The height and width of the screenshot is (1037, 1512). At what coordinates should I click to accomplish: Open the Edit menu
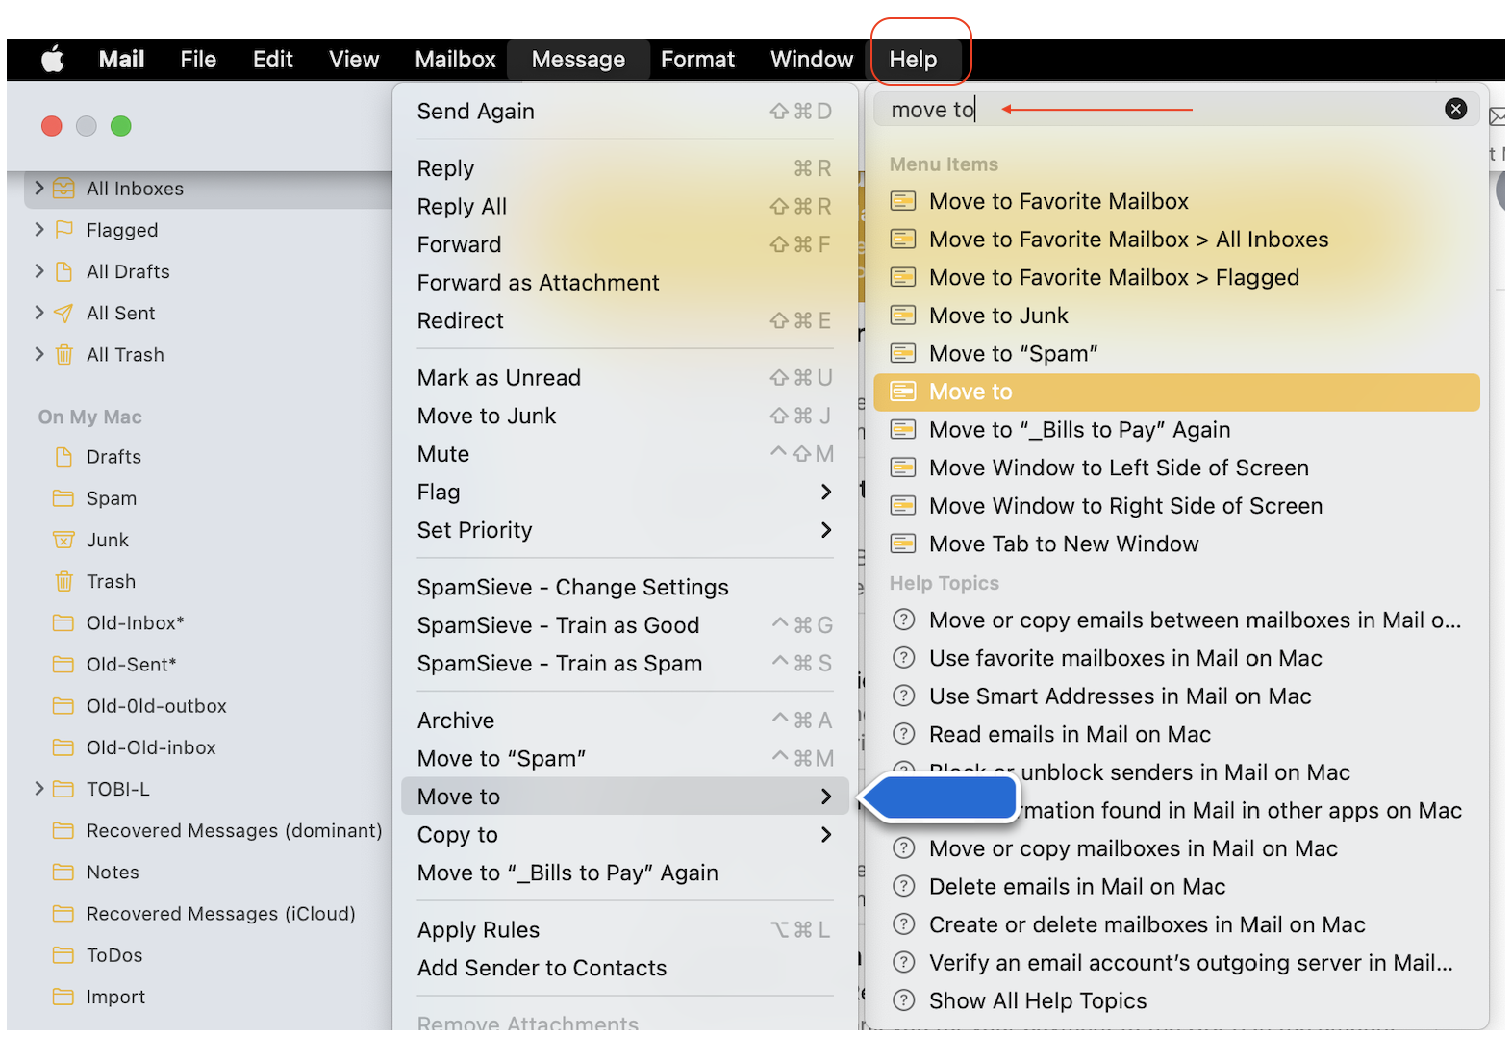(x=272, y=60)
